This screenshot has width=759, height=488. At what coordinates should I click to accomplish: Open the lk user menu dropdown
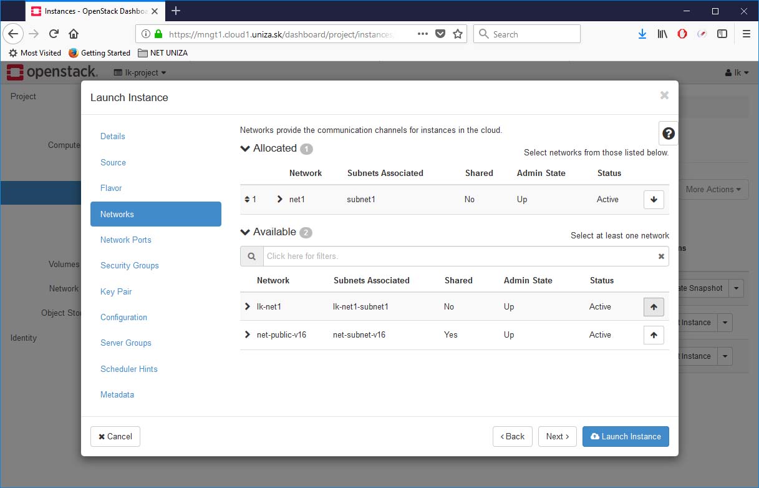click(737, 72)
